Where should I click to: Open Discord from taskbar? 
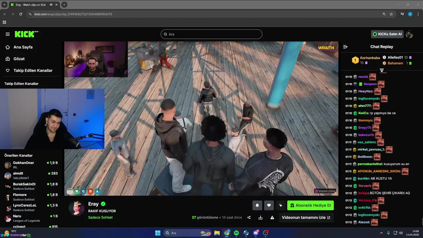click(x=256, y=233)
